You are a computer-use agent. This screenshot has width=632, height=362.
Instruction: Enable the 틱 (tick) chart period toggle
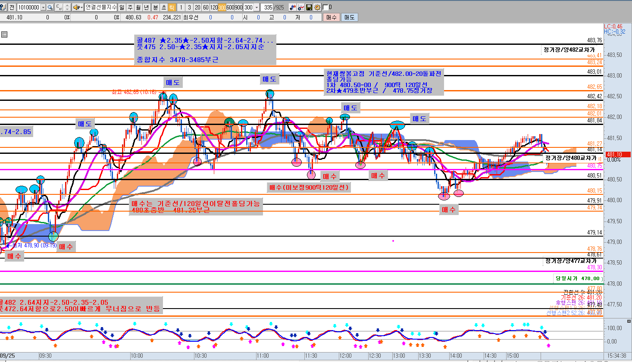(172, 7)
